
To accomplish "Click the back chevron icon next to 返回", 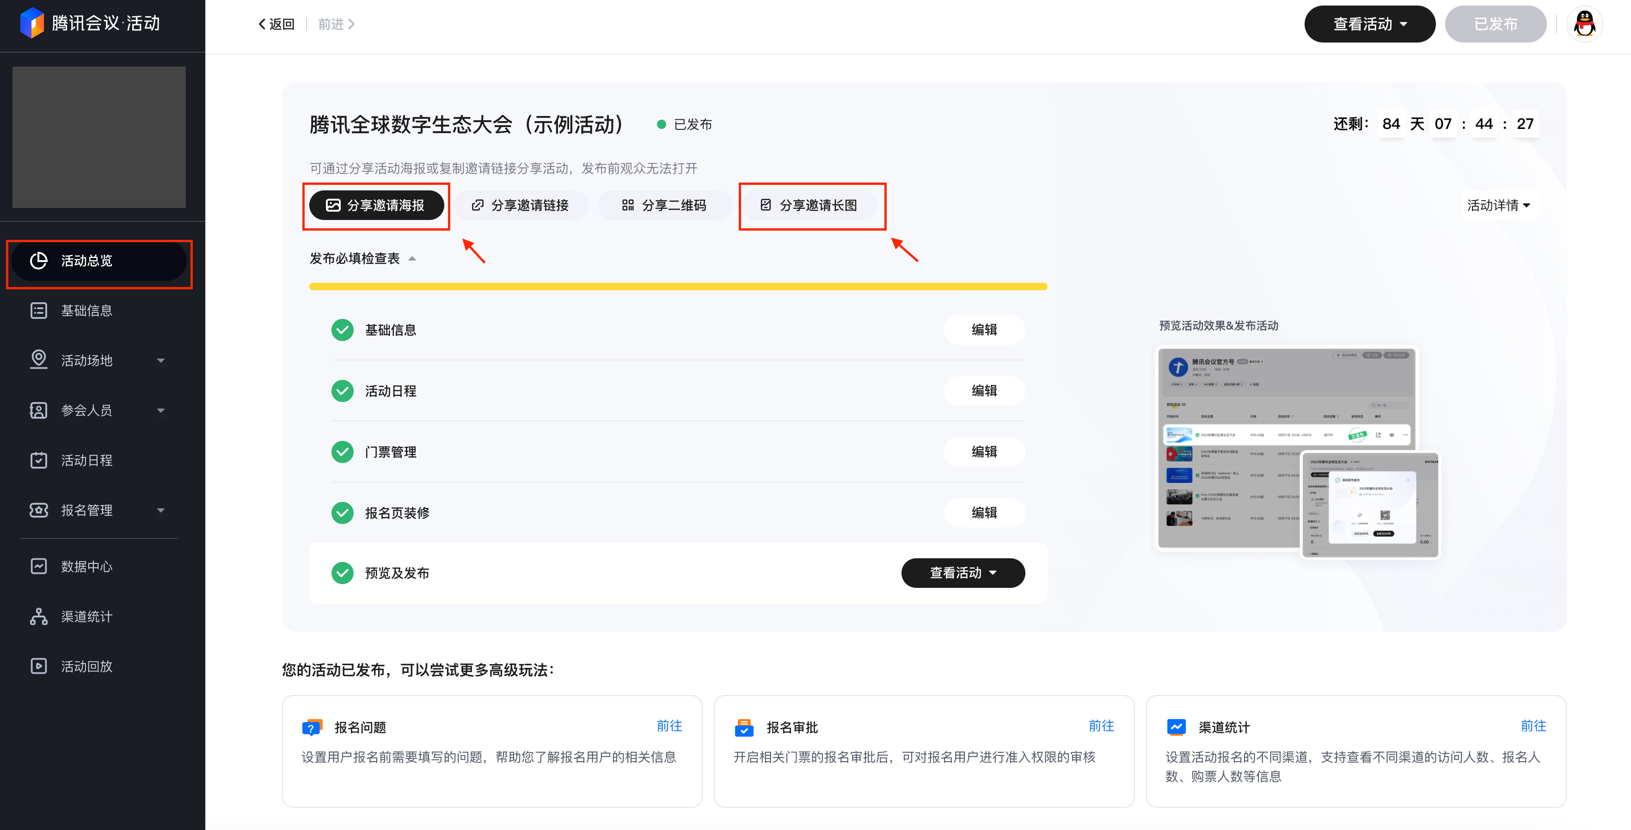I will click(x=262, y=24).
